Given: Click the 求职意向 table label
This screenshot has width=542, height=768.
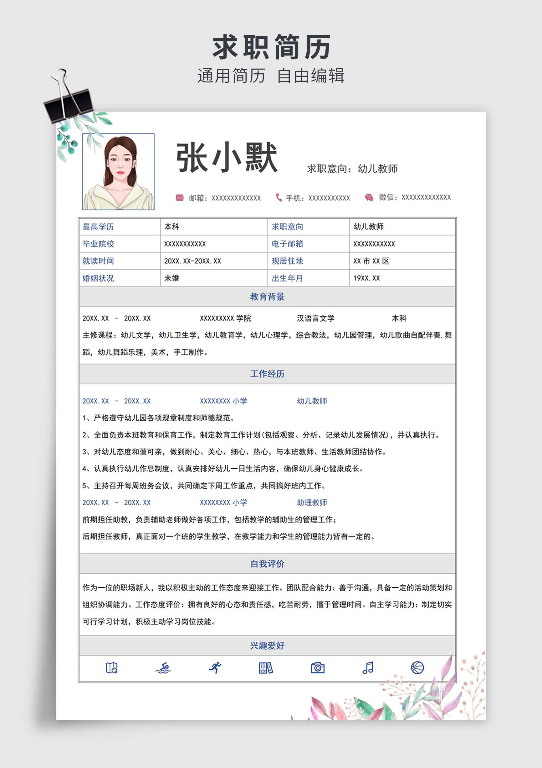Looking at the screenshot, I should [288, 227].
